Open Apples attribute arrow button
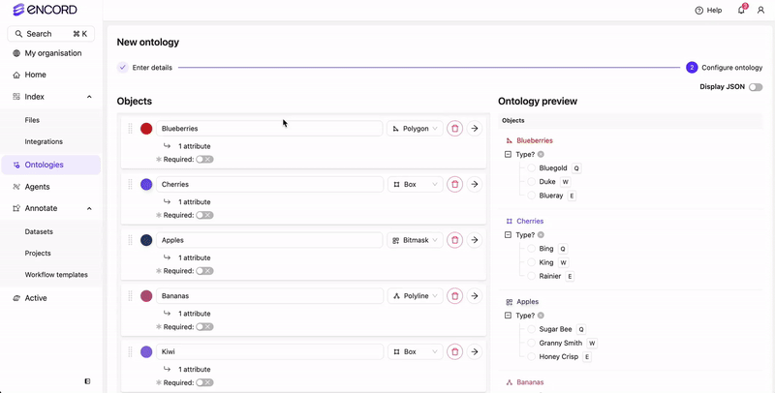The height and width of the screenshot is (393, 775). pyautogui.click(x=475, y=240)
